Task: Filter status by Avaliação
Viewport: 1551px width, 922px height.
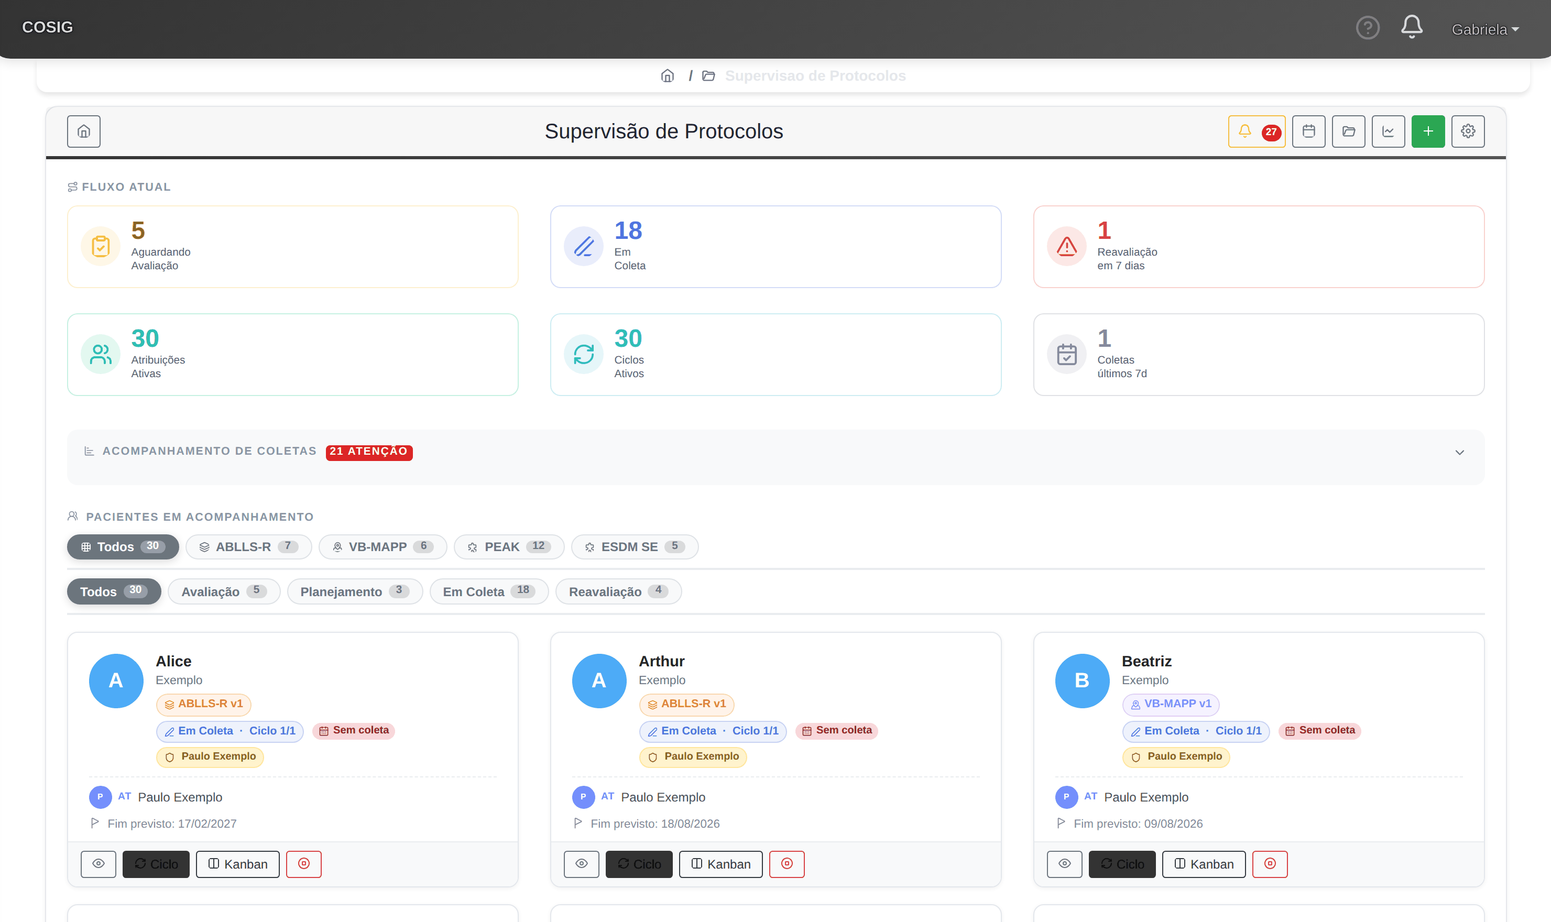Action: click(224, 591)
